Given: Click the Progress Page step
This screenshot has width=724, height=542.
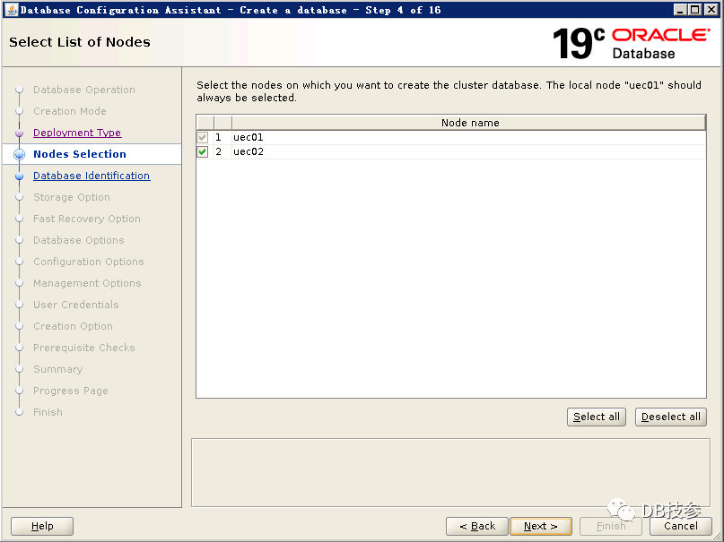Looking at the screenshot, I should 71,391.
